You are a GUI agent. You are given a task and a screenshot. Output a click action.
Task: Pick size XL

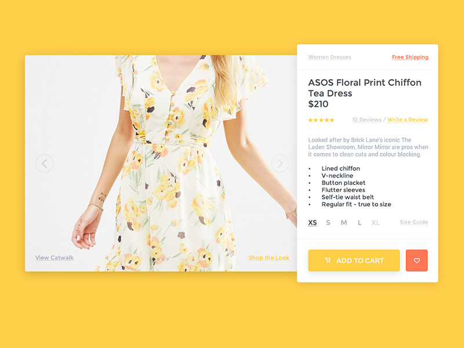375,223
